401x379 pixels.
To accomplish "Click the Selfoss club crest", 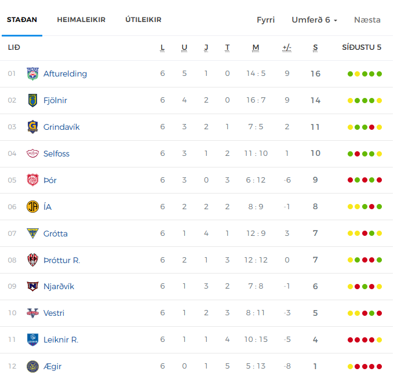I will (32, 154).
